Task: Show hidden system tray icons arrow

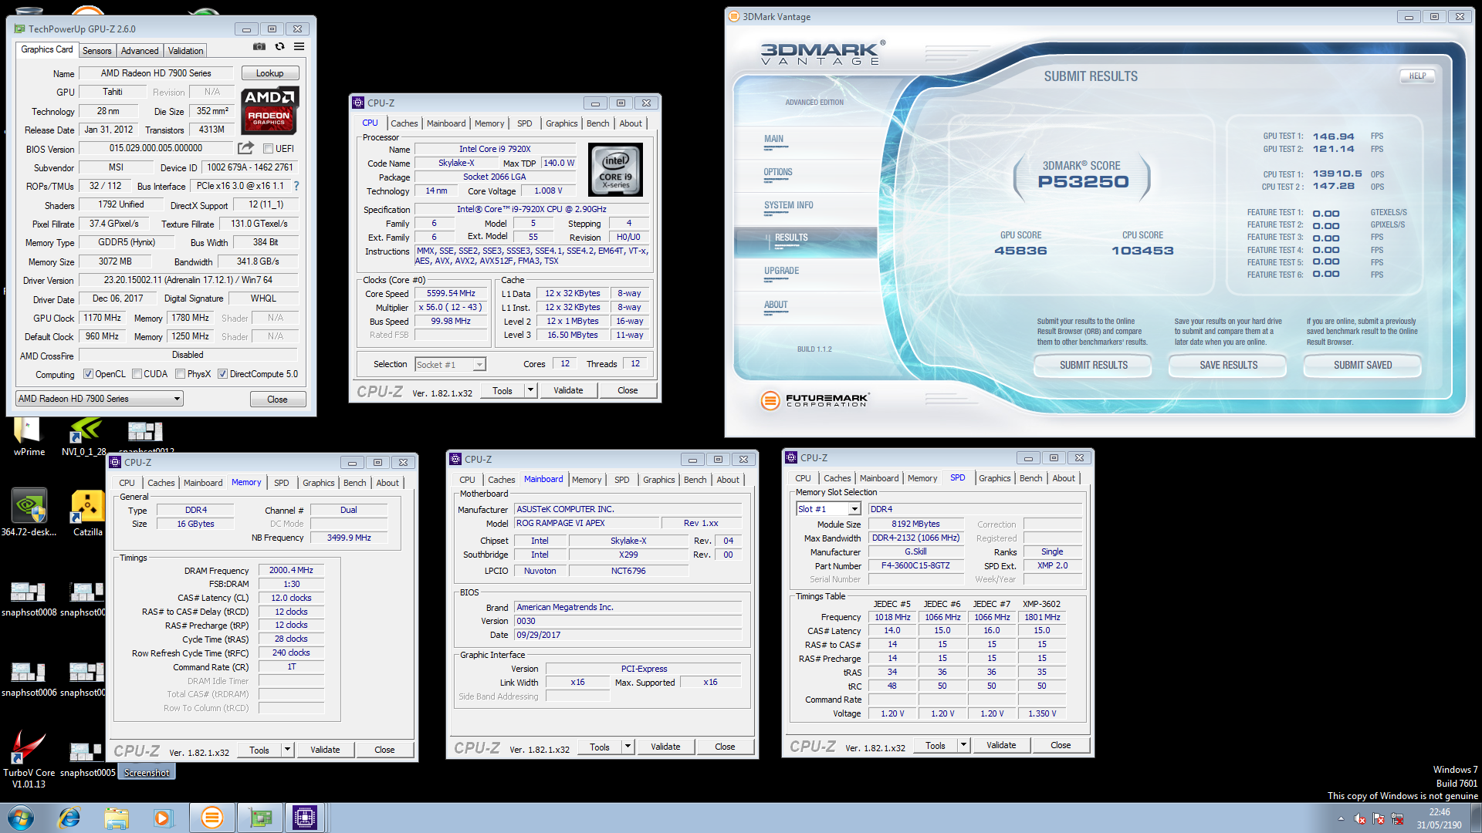Action: tap(1341, 818)
